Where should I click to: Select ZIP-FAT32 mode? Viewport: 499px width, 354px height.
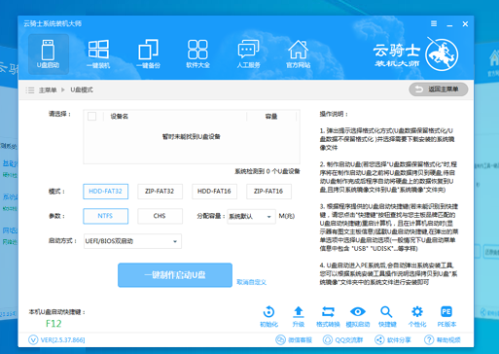(x=160, y=192)
